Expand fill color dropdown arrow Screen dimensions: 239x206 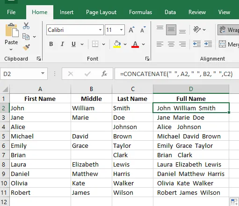click(125, 44)
